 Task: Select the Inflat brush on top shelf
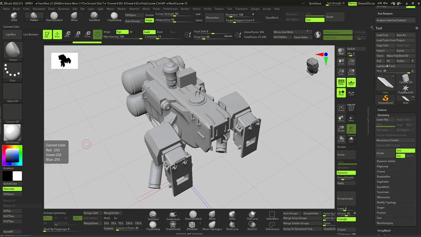(14, 16)
